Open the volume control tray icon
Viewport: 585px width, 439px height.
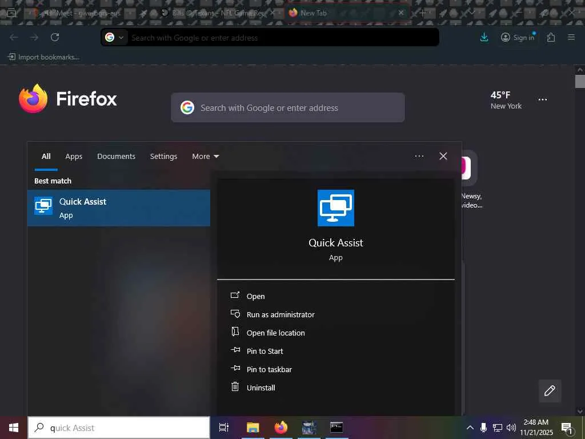tap(511, 428)
